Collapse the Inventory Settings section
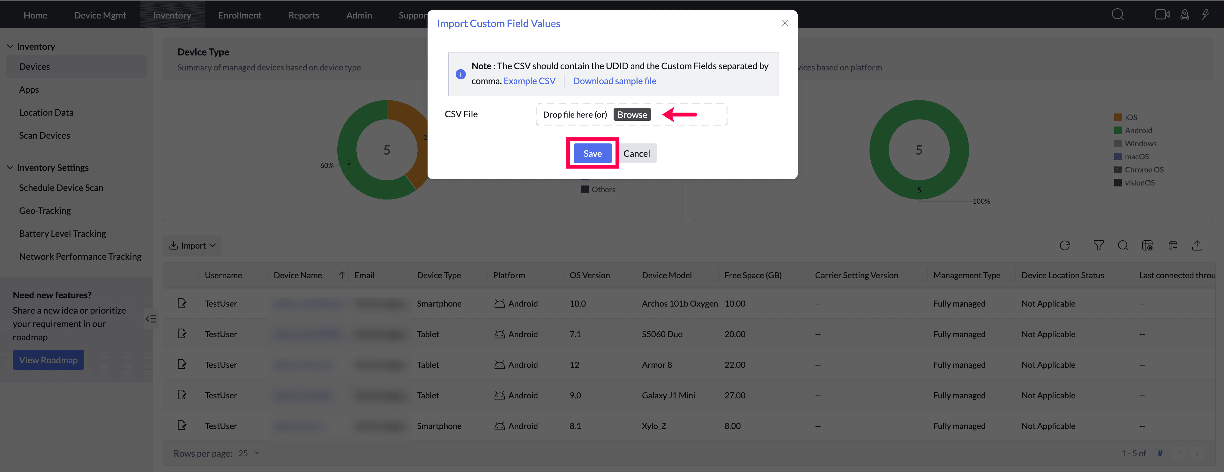 tap(10, 167)
